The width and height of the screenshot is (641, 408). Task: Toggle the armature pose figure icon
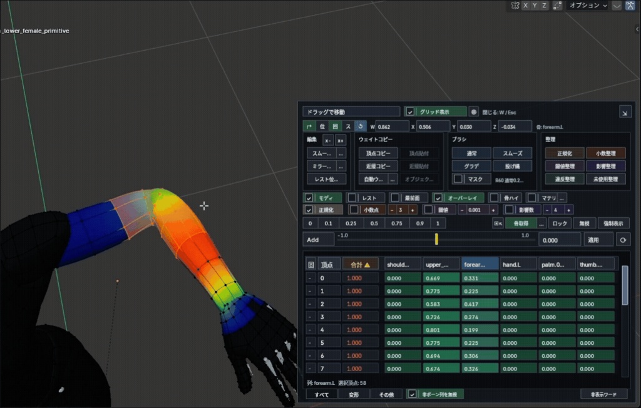630,5
